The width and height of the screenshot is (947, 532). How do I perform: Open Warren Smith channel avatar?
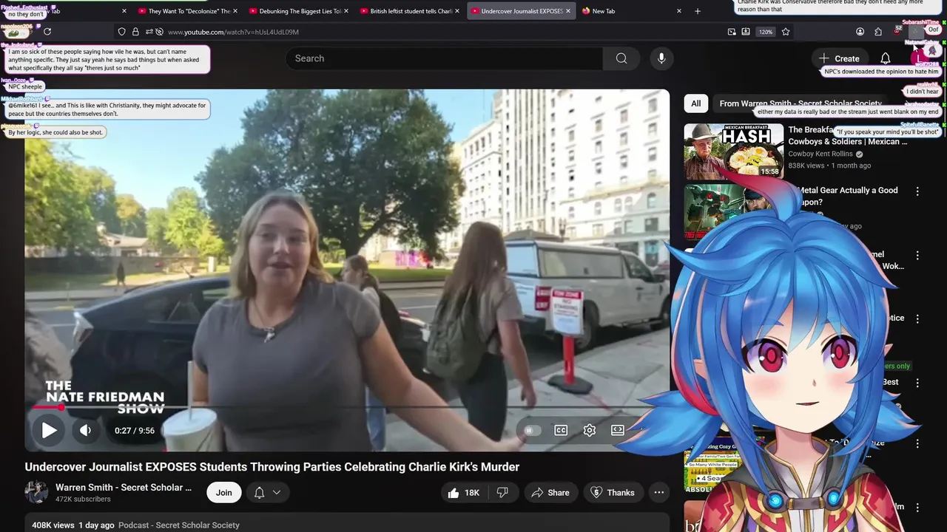(x=36, y=492)
